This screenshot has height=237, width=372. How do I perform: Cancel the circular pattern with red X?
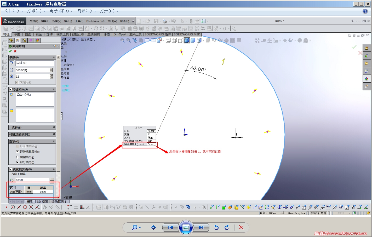tap(15, 51)
